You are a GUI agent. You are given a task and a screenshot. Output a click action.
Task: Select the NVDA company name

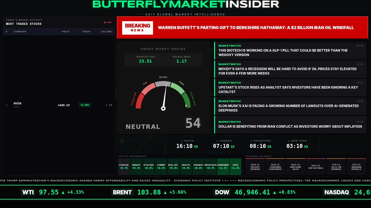17,103
